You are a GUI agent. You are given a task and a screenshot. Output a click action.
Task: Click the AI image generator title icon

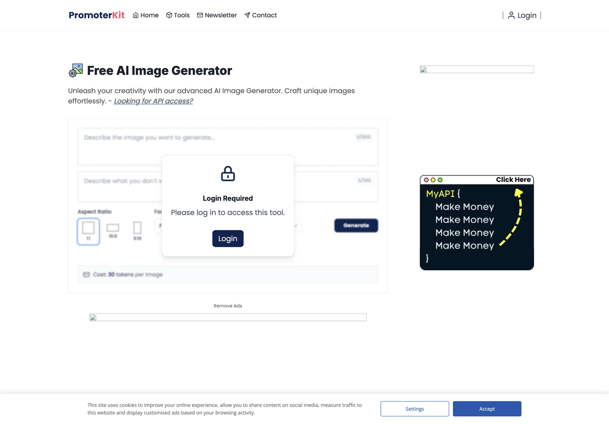pos(76,70)
